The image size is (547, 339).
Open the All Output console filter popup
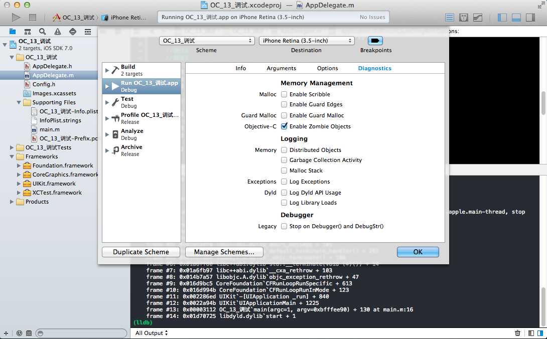pos(152,333)
